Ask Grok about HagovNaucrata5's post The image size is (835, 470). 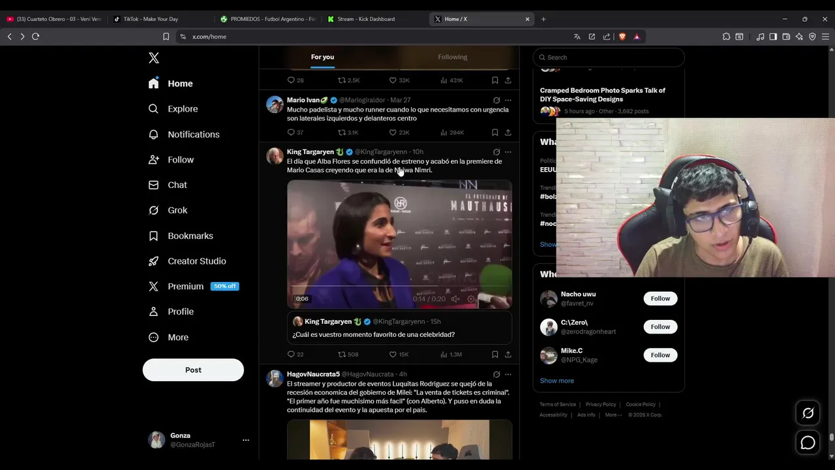point(496,375)
